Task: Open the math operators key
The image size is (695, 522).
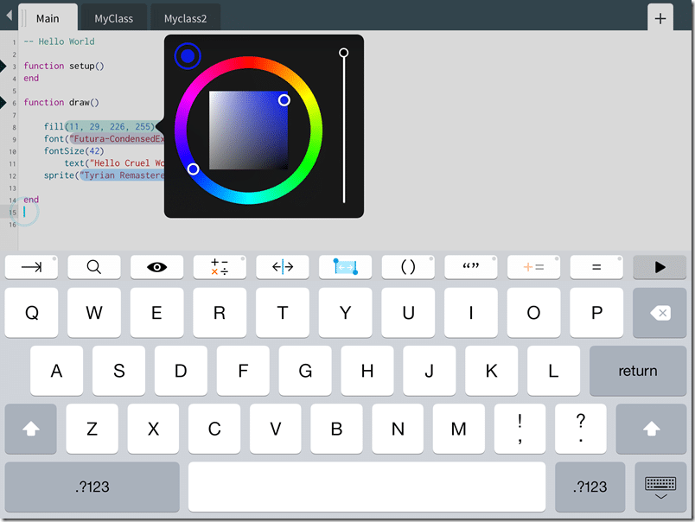Action: click(220, 268)
